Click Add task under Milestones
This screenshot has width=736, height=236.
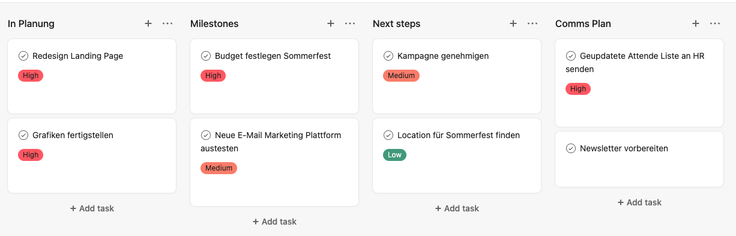point(274,222)
